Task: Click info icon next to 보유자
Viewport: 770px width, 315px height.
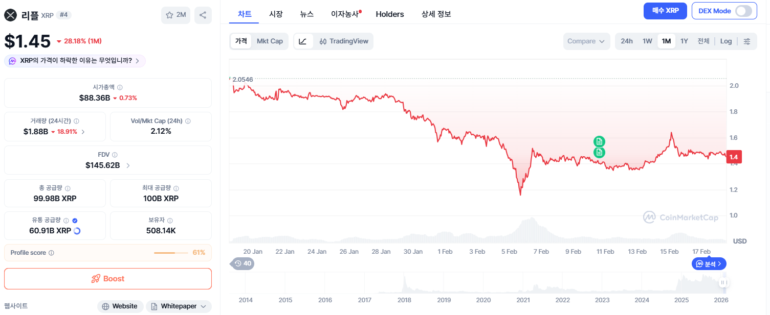Action: coord(170,221)
